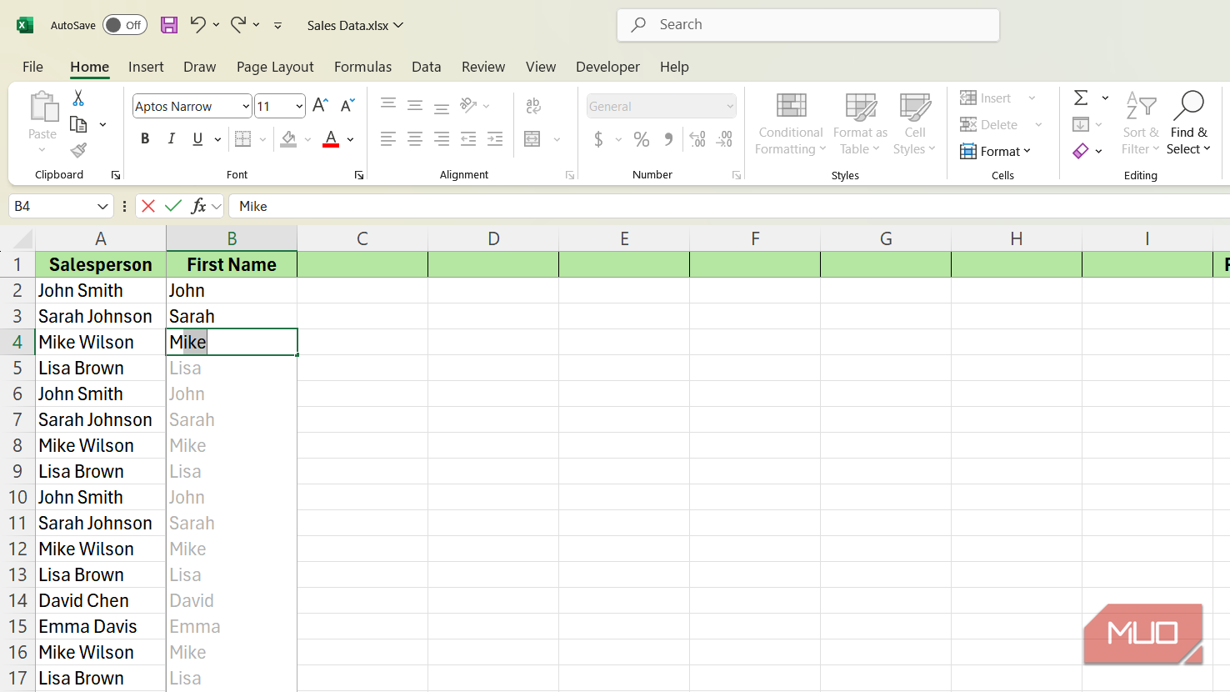Click the Decrease Indent icon
This screenshot has width=1230, height=692.
tap(468, 139)
